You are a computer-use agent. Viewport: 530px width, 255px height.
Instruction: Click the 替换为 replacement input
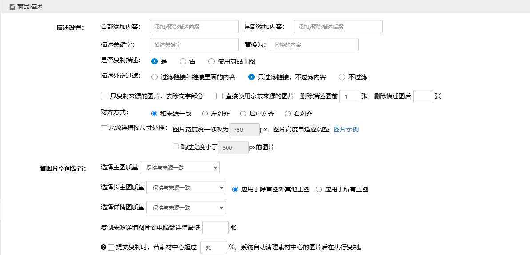pyautogui.click(x=314, y=44)
